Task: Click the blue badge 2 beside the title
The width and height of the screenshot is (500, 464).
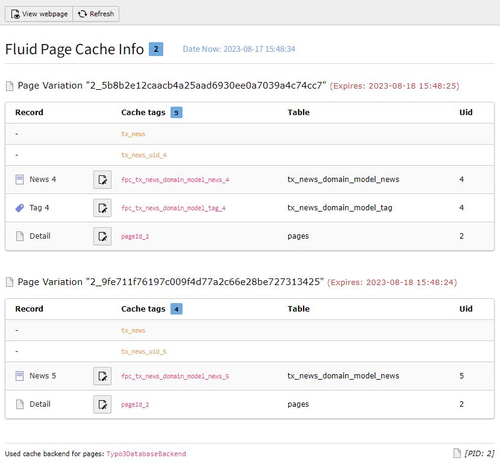Action: (156, 49)
